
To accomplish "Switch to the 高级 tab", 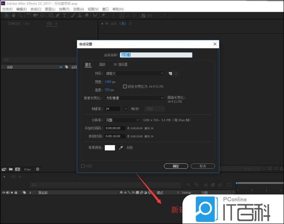I will point(102,64).
